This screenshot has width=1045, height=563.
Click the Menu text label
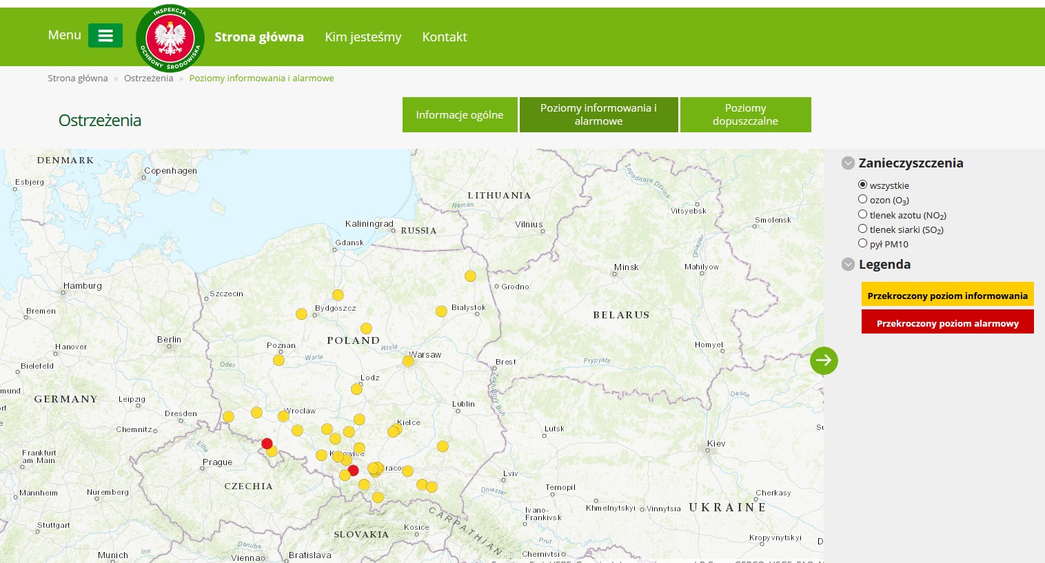pyautogui.click(x=65, y=35)
